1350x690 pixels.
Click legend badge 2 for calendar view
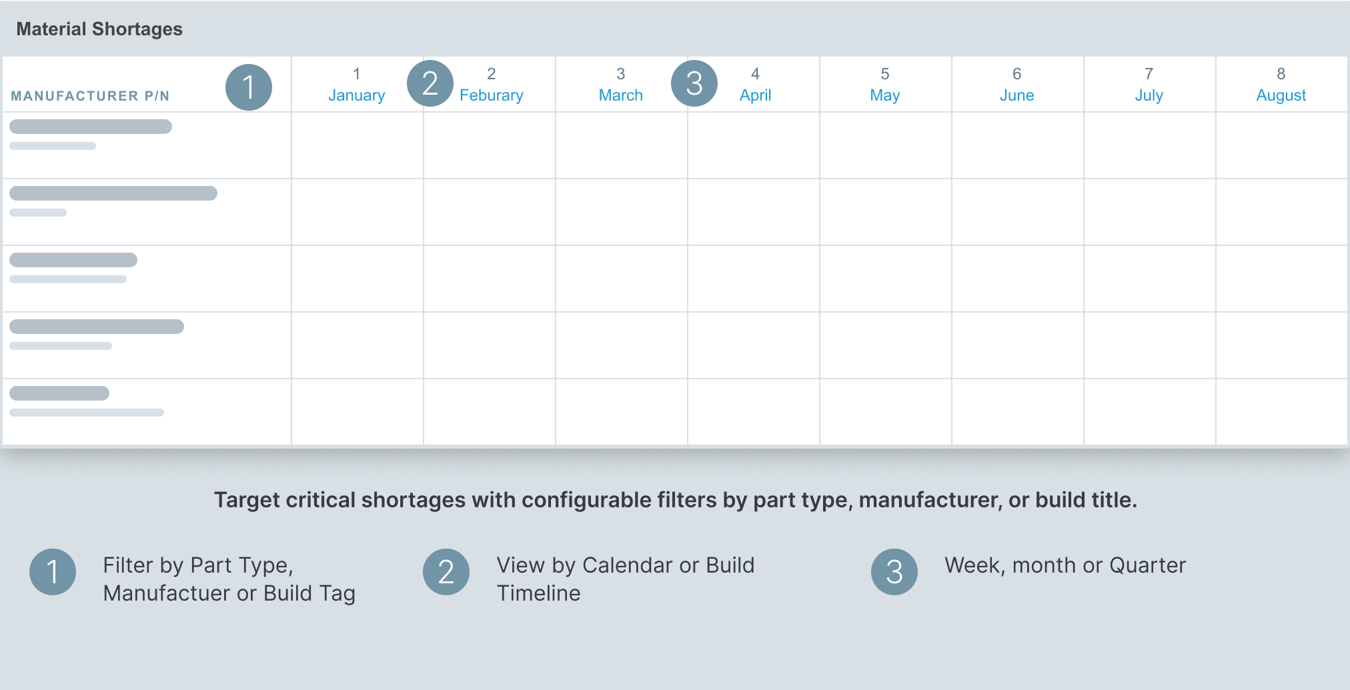point(446,572)
